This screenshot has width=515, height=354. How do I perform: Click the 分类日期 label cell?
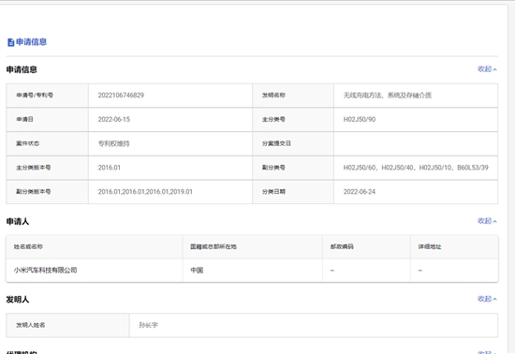point(293,192)
